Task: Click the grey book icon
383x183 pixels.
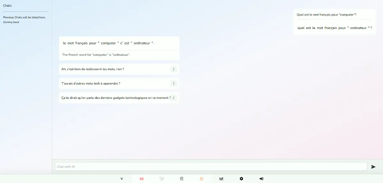Action: 182,179
